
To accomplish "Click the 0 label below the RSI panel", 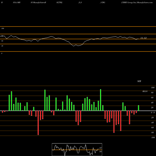I will (2, 53).
